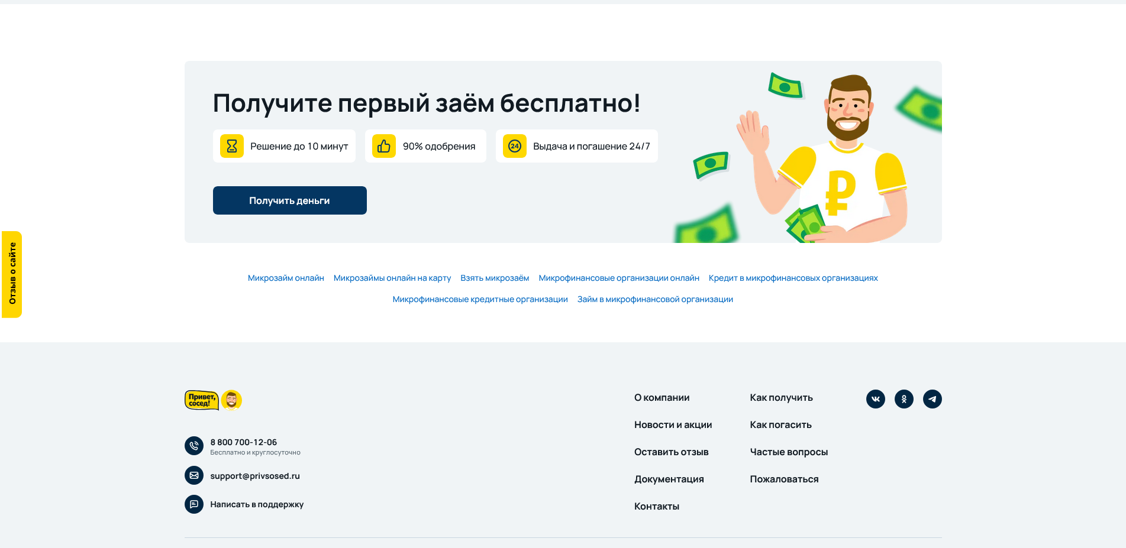The height and width of the screenshot is (548, 1126).
Task: Open the Микрозайм онлайн link
Action: pyautogui.click(x=286, y=278)
